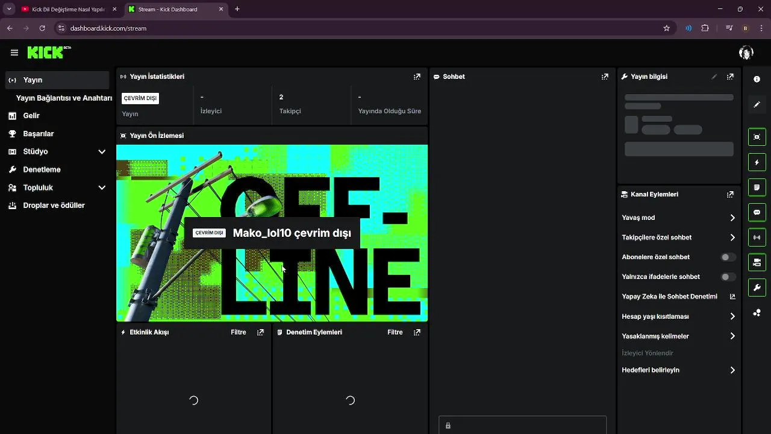771x434 pixels.
Task: Pop out the Yayın İstatistikleri panel
Action: [x=417, y=77]
